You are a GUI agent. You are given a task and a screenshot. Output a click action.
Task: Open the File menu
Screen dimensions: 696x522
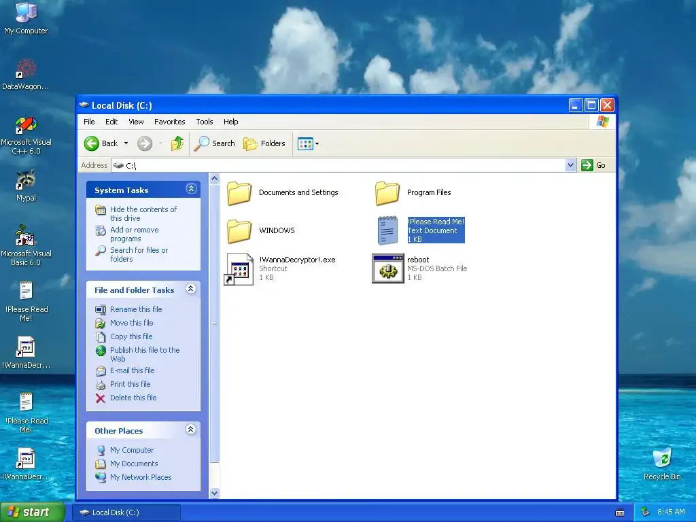[89, 122]
